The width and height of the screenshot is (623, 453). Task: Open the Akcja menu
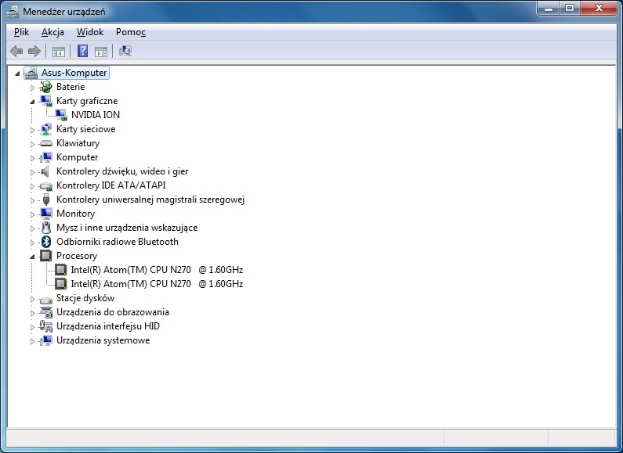tap(53, 32)
